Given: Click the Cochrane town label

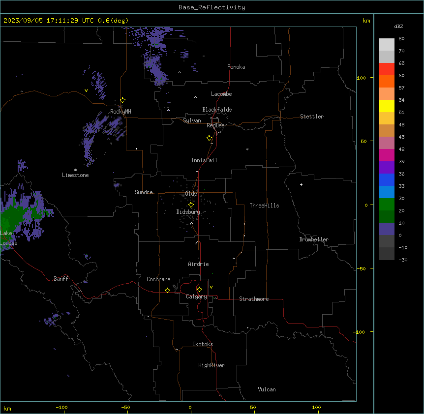Looking at the screenshot, I should tap(158, 279).
